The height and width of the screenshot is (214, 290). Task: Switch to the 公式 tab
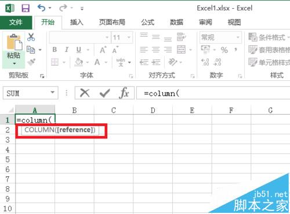[148, 22]
